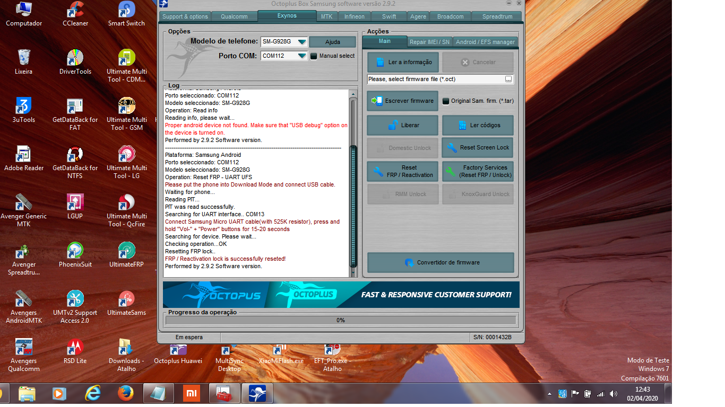725x407 pixels.
Task: Open the Mi taskbar application
Action: [192, 393]
